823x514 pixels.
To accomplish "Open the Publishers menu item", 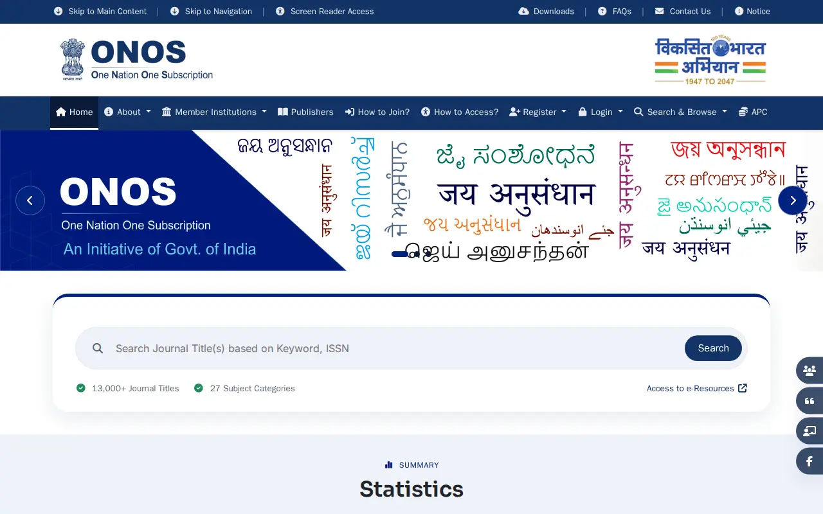I will coord(305,112).
